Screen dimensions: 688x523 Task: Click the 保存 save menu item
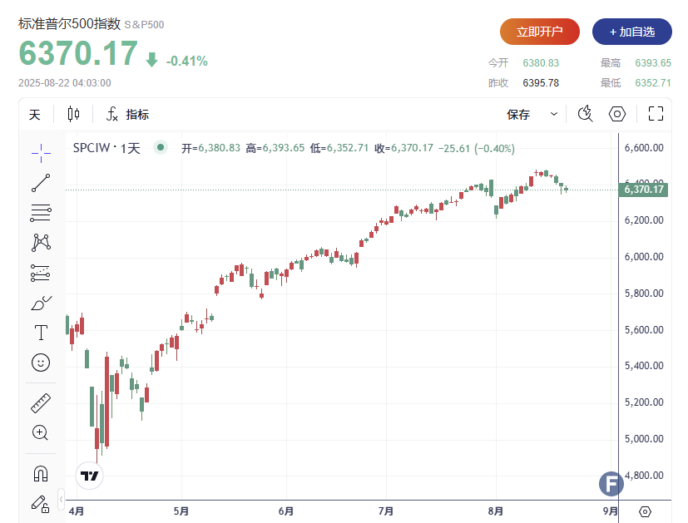[x=519, y=115]
